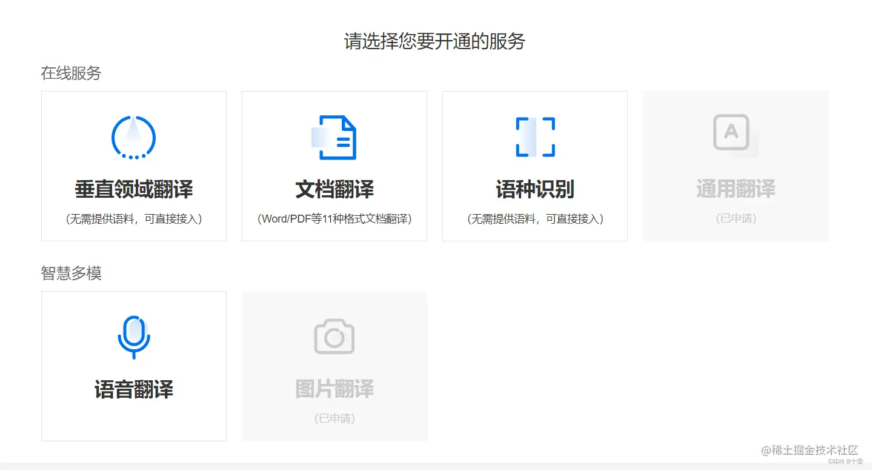Screen dimensions: 872x470
Task: Click the 已申请 label under 图片翻译
Action: pyautogui.click(x=334, y=418)
